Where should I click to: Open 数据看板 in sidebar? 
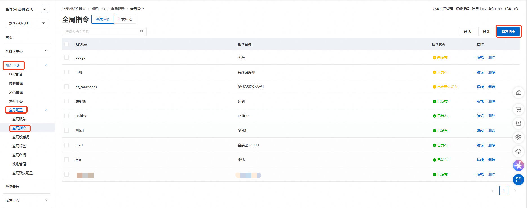point(12,187)
